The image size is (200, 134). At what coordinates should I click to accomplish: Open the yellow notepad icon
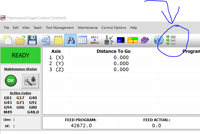(x=58, y=40)
